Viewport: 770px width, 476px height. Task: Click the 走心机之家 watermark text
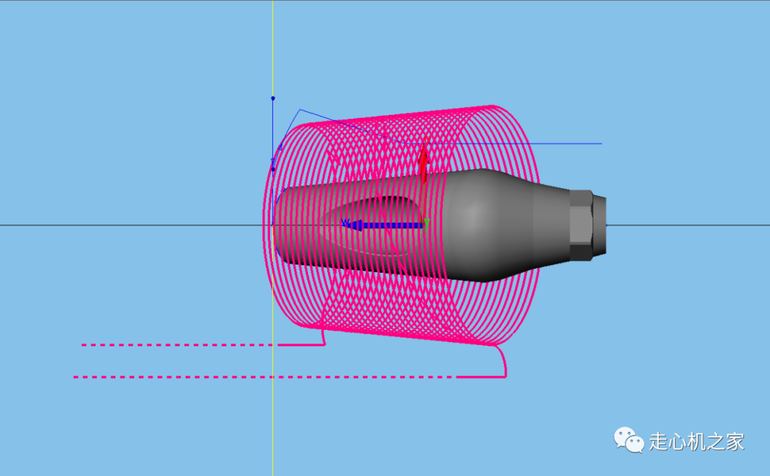697,442
